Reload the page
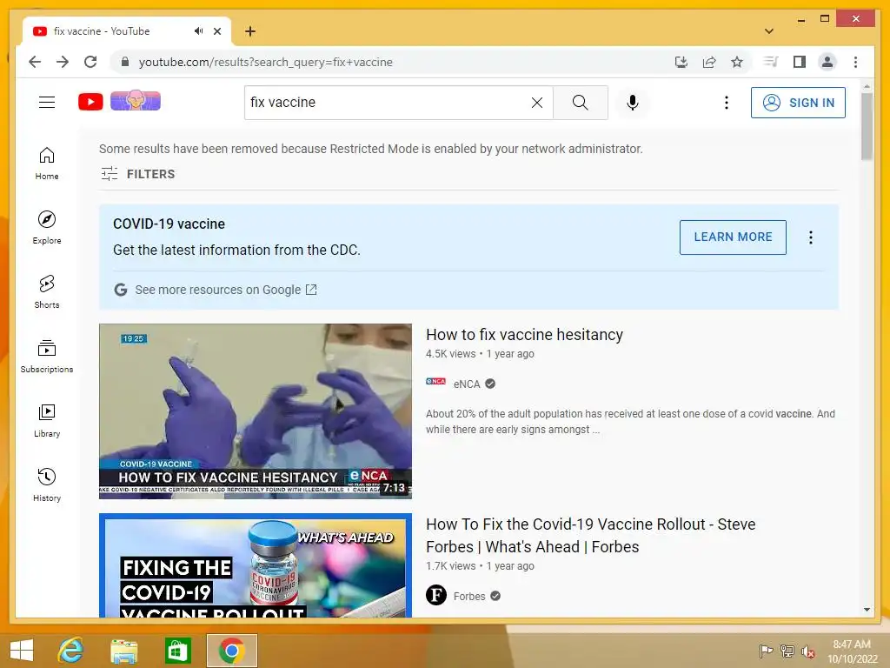The width and height of the screenshot is (890, 668). (90, 62)
